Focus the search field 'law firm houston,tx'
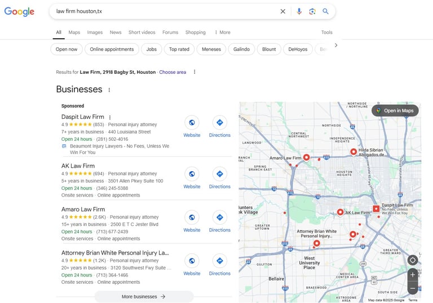The width and height of the screenshot is (433, 303). pos(166,11)
